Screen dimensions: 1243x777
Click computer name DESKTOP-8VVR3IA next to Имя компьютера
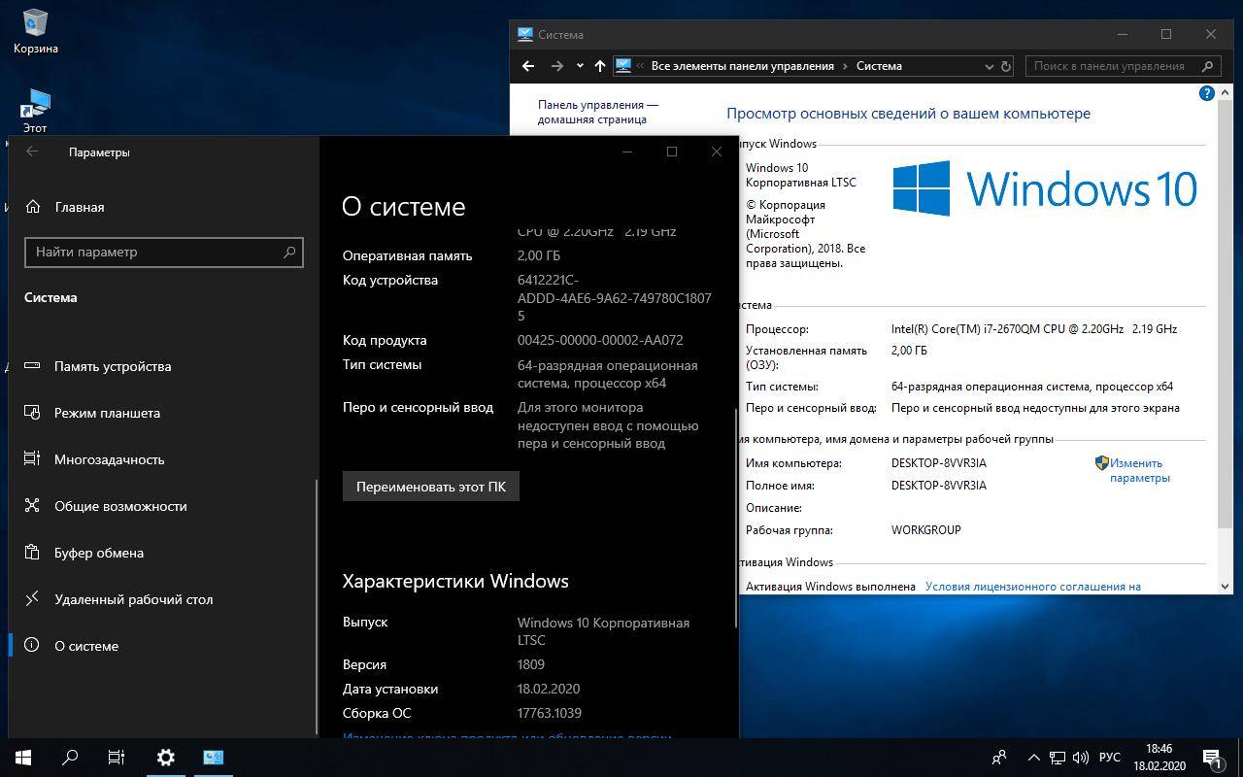[x=939, y=463]
